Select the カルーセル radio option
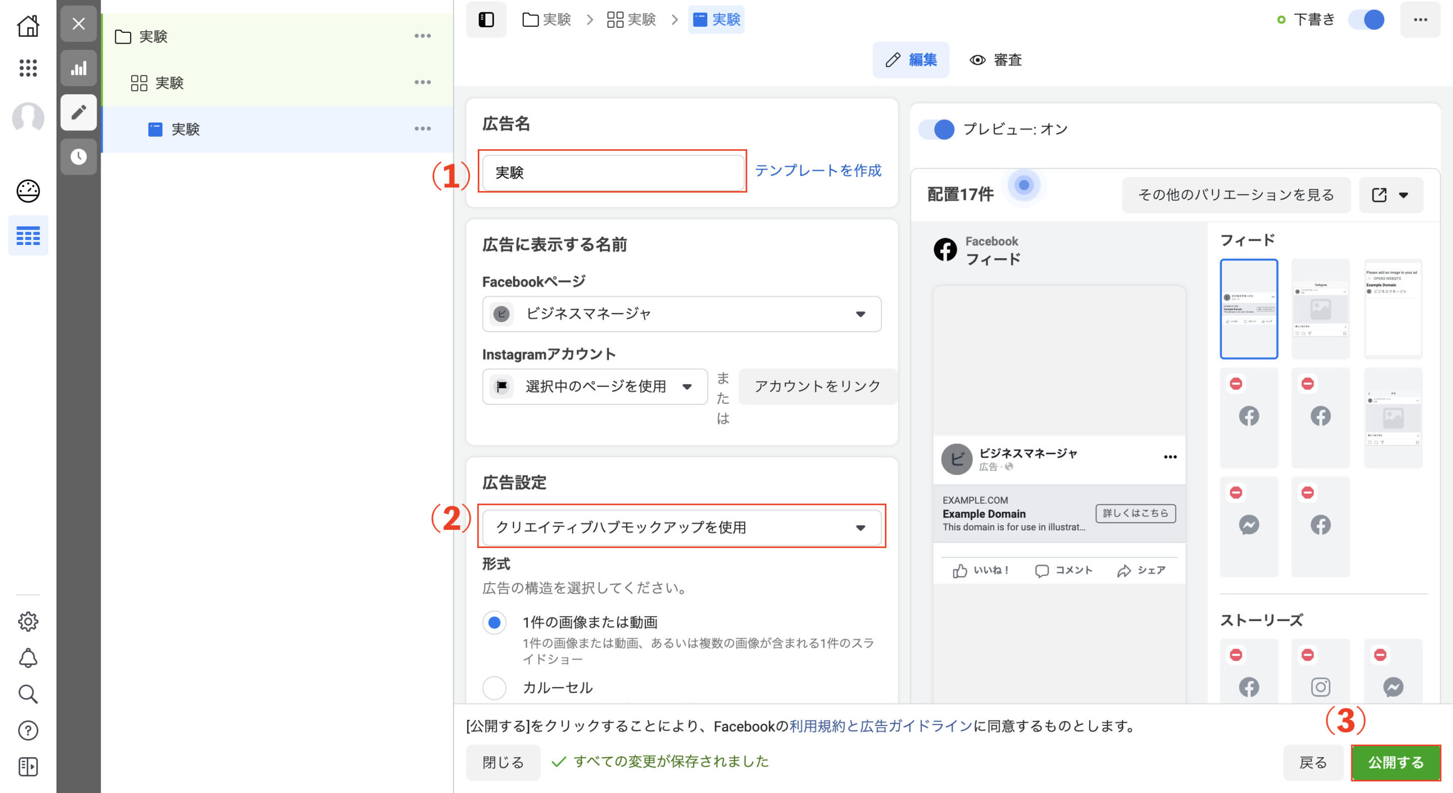Image resolution: width=1453 pixels, height=793 pixels. point(494,687)
